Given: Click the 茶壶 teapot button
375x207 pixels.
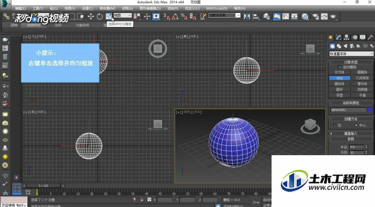Looking at the screenshot, I should 339,95.
